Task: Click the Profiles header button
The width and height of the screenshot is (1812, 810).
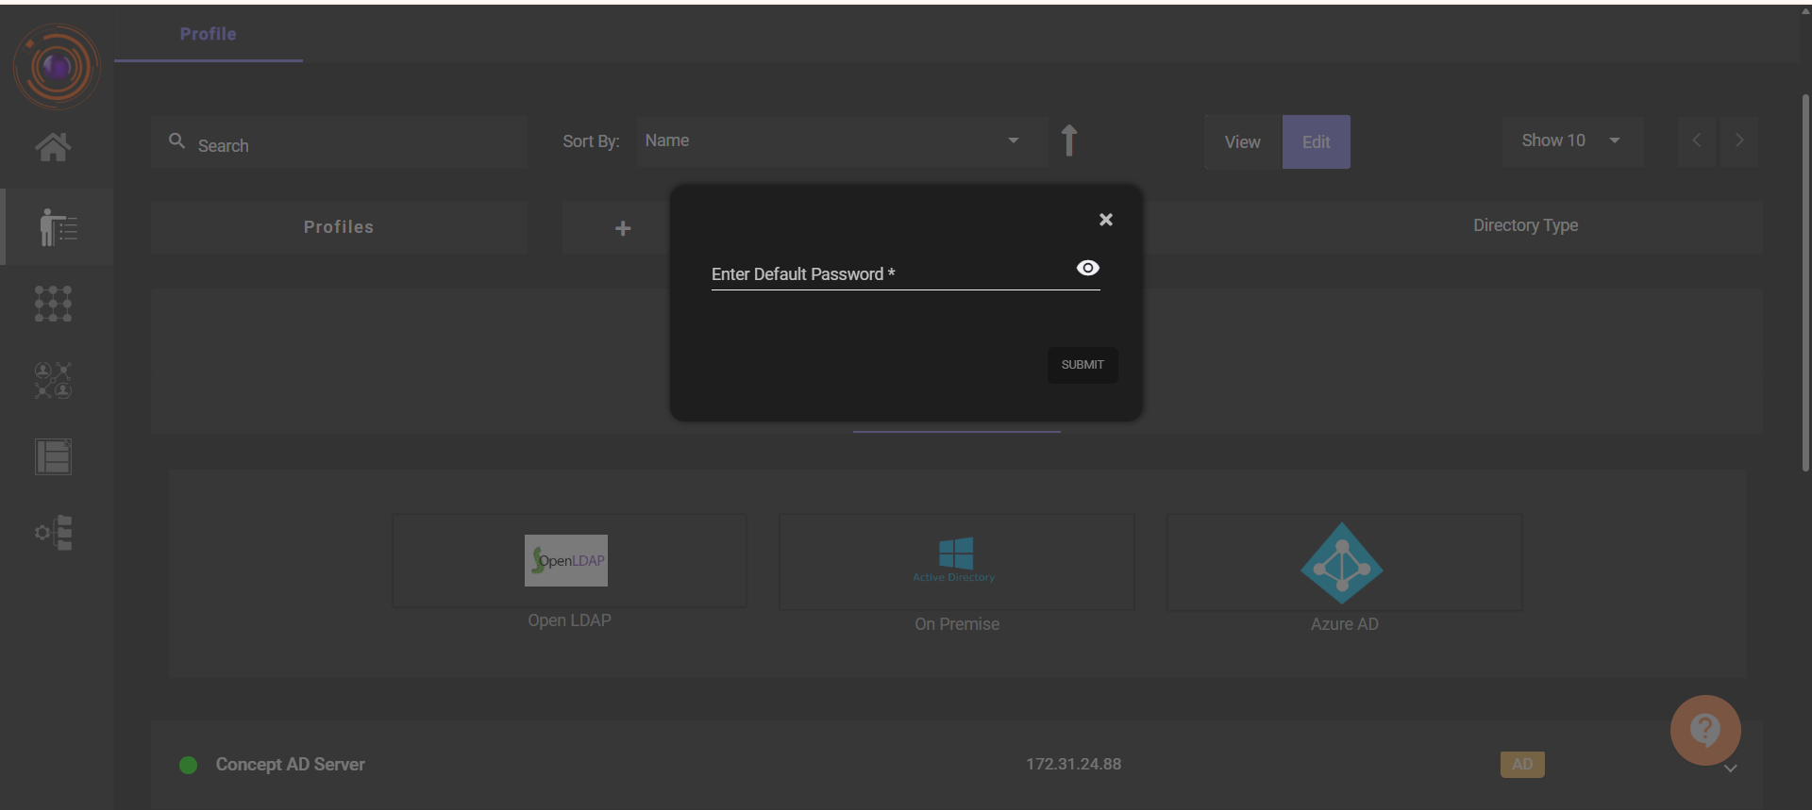Action: click(339, 227)
